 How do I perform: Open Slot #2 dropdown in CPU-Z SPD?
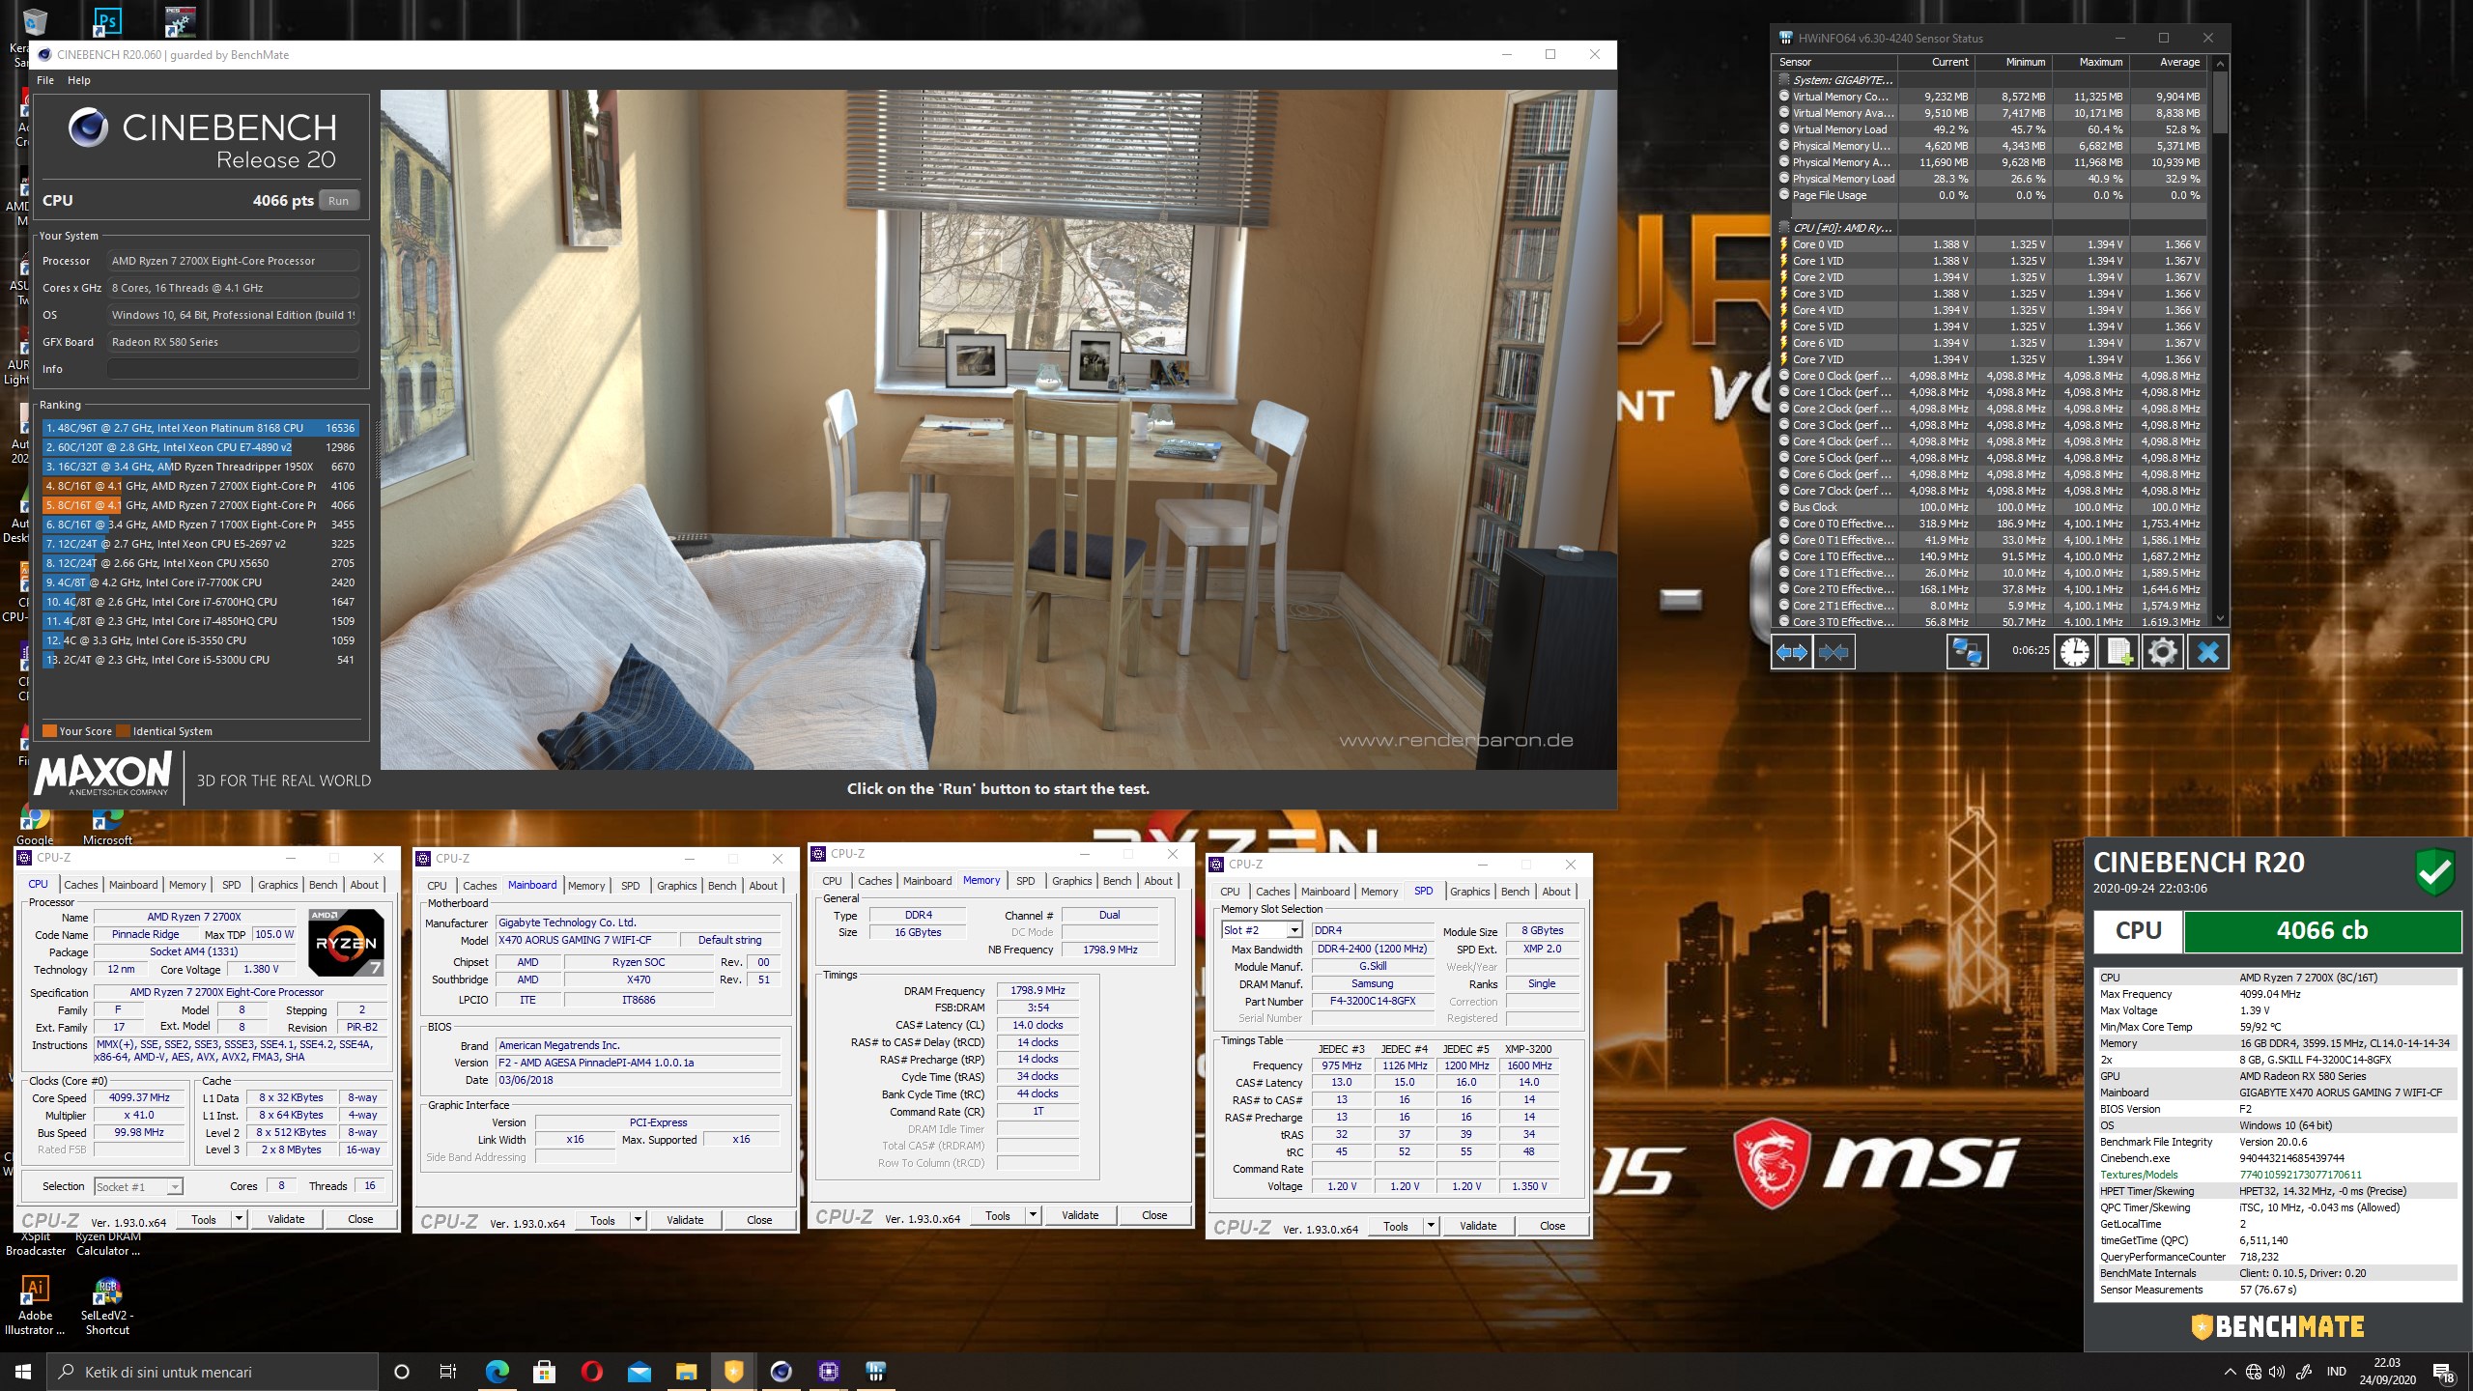click(1262, 930)
